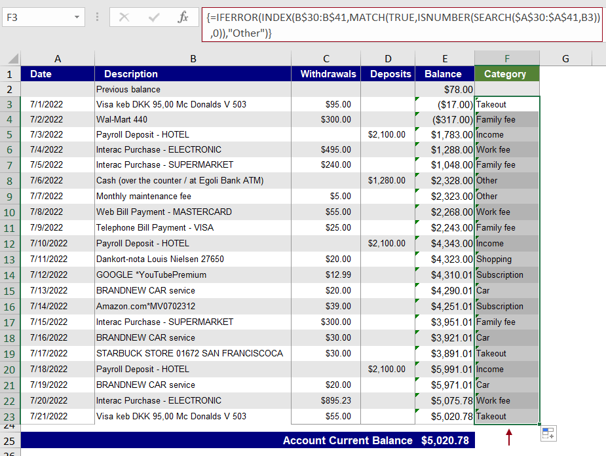
Task: Select the column F header
Action: point(506,58)
